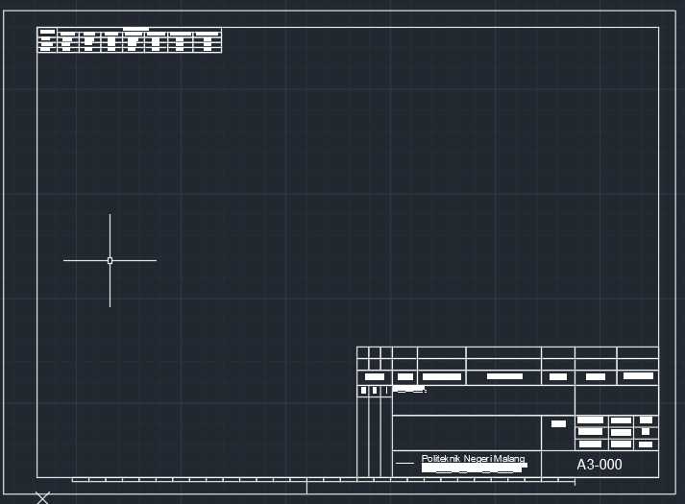Click the 'A3-000' drawing number text
The height and width of the screenshot is (504, 685).
tap(599, 465)
